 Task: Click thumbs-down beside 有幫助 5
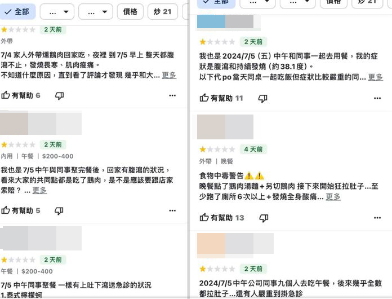click(59, 210)
